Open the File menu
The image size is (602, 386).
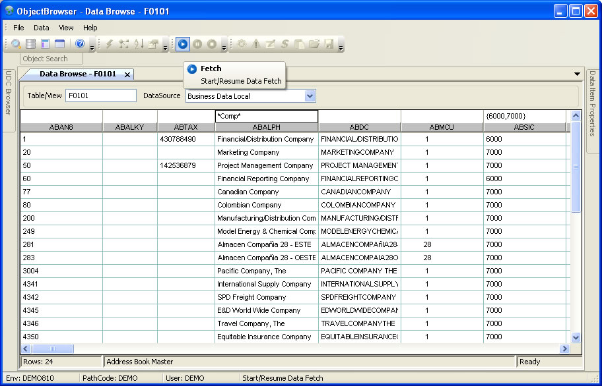click(x=18, y=28)
